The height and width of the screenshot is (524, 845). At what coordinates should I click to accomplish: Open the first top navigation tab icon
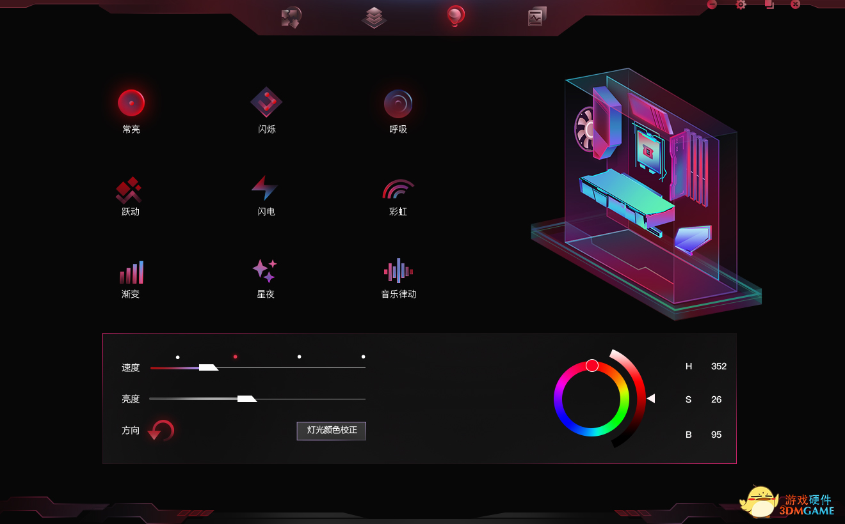[x=291, y=17]
